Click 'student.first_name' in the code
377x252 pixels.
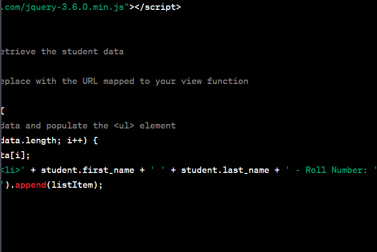point(87,170)
